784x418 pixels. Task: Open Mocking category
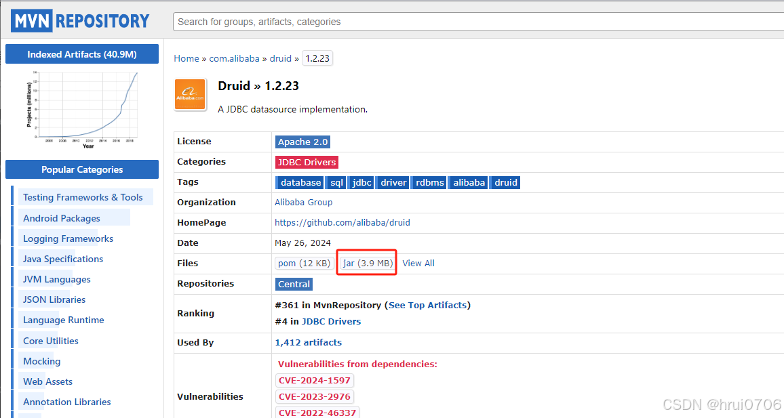[x=42, y=361]
